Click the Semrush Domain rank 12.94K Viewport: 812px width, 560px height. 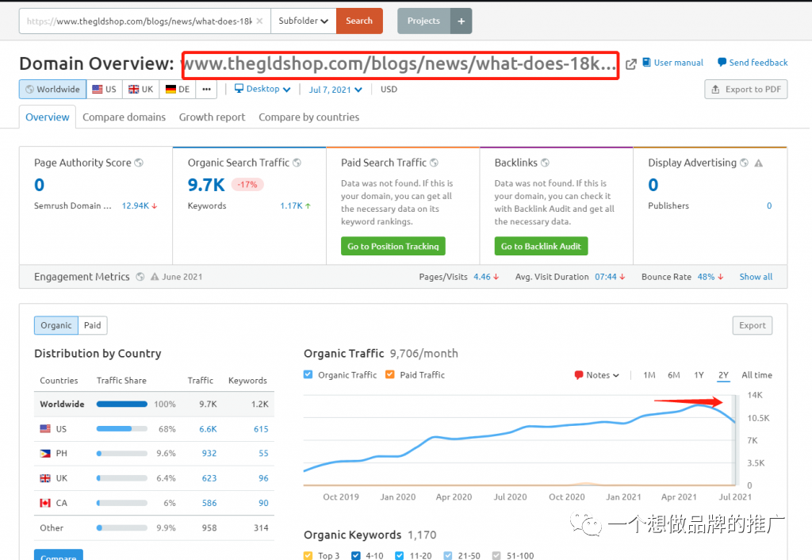[x=135, y=205]
